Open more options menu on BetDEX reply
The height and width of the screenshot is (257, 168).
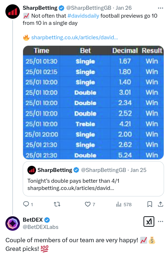click(x=160, y=221)
